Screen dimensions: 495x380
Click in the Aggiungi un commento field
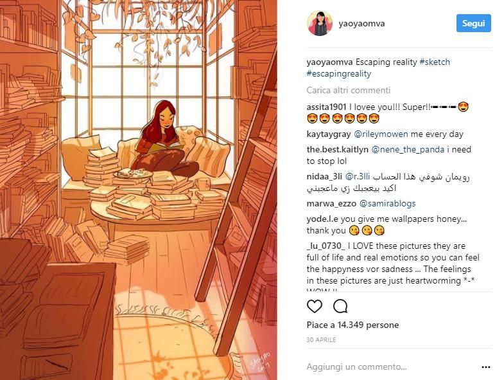(392, 366)
